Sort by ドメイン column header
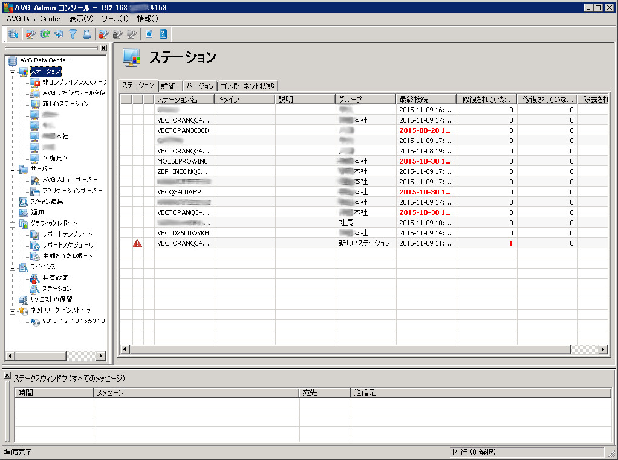618x460 pixels. (245, 99)
